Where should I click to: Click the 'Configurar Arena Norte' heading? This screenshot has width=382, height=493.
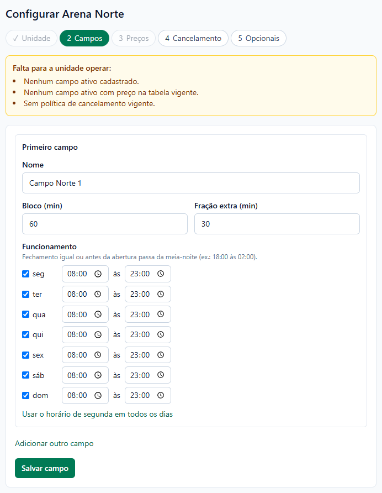coord(65,14)
